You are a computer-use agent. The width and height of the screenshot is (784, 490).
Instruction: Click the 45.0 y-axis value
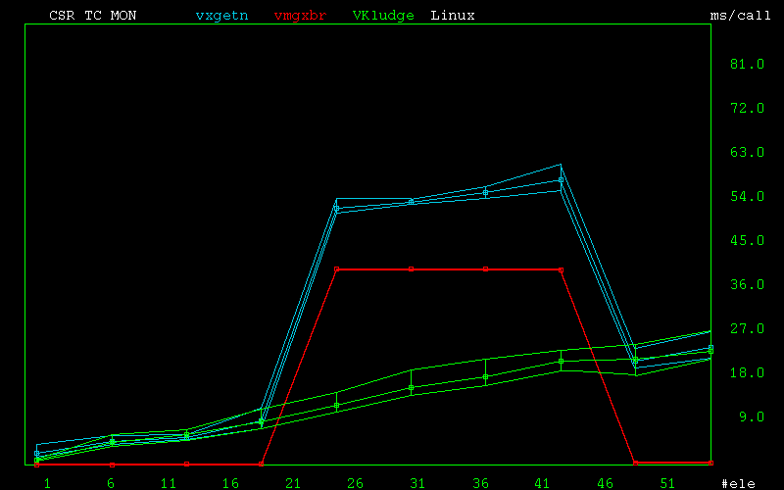[x=747, y=240]
